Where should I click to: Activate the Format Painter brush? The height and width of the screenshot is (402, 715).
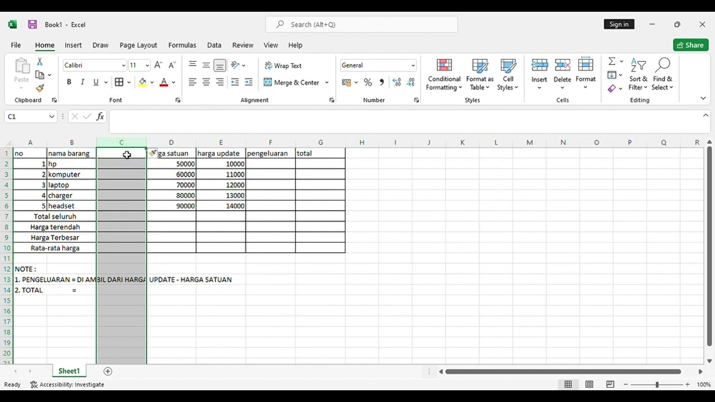(x=40, y=88)
